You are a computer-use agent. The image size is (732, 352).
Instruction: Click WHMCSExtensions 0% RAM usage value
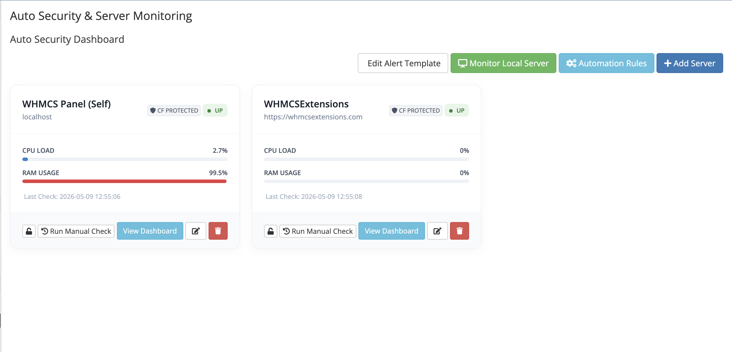coord(464,173)
